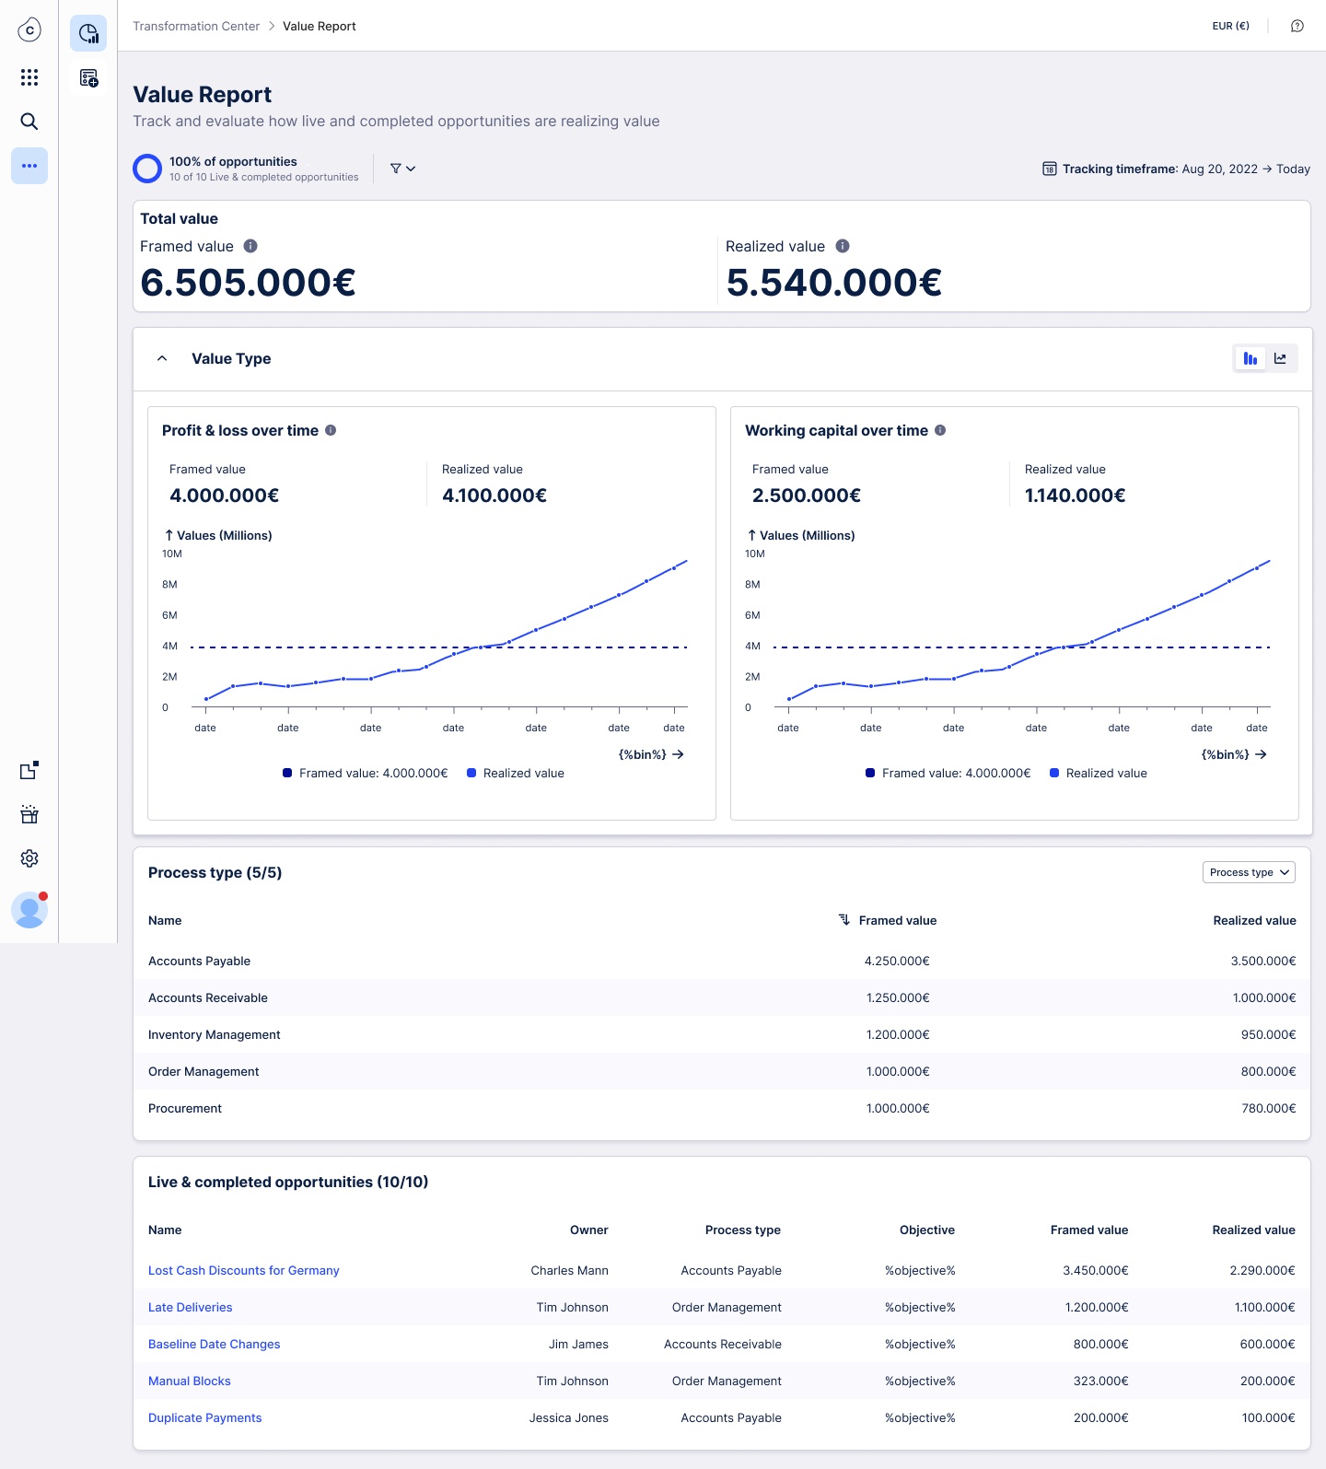Click the tracking timeframe calendar icon
1326x1469 pixels.
point(1049,169)
